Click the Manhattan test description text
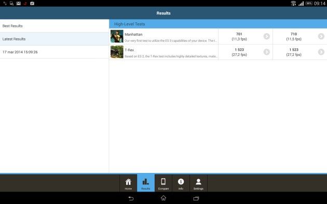The height and width of the screenshot is (204, 327). coord(171,41)
